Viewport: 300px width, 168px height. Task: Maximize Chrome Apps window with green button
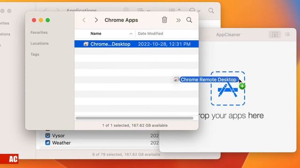[x=48, y=20]
